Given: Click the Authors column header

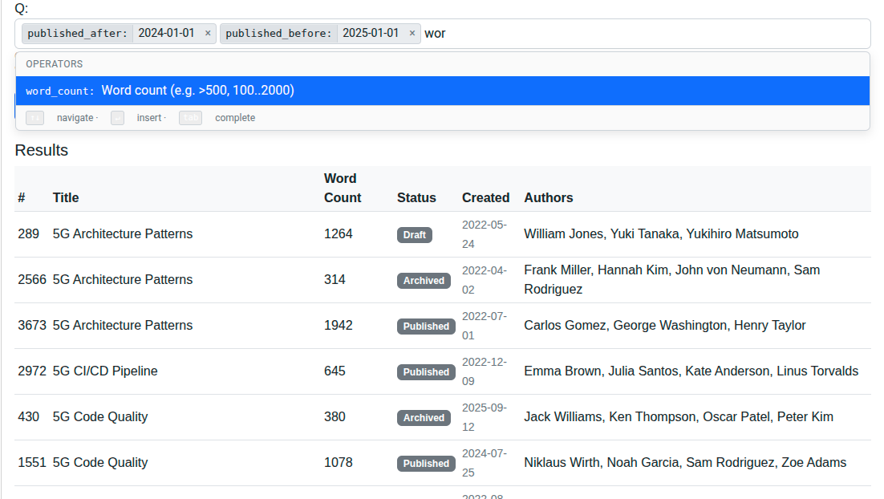Looking at the screenshot, I should click(549, 198).
